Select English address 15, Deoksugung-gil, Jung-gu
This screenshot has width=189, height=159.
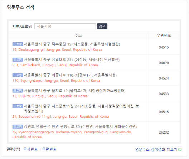coord(57,49)
